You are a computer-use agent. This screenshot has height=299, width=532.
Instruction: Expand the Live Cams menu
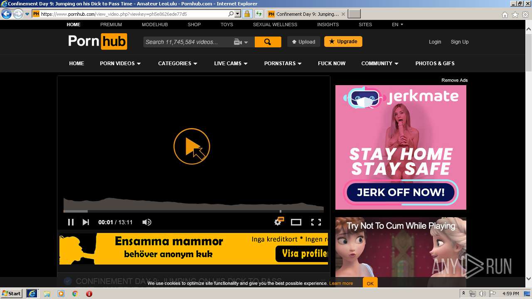231,64
